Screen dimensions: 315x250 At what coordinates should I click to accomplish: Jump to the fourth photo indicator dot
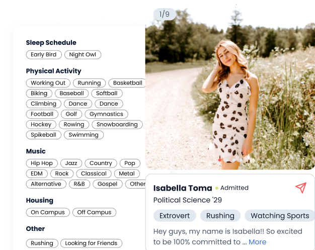click(241, 160)
